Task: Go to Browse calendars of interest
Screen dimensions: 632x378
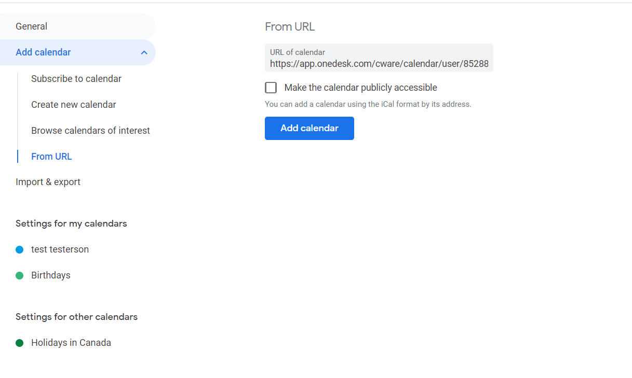Action: [x=90, y=131]
